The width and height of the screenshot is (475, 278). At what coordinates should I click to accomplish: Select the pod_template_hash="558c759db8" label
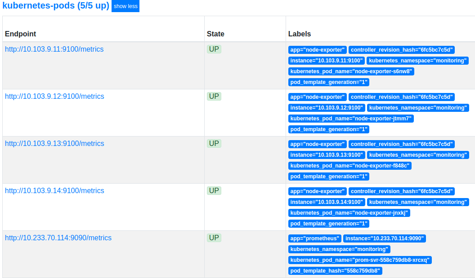tap(335, 271)
